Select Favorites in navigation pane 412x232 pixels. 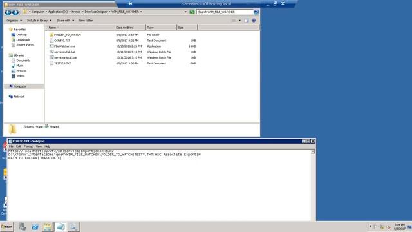[20, 30]
